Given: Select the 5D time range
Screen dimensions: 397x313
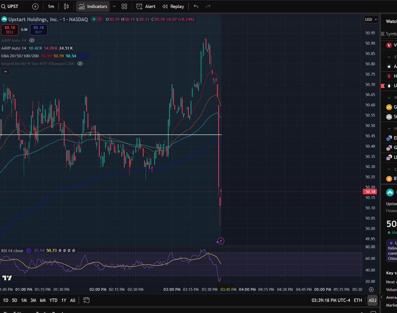Looking at the screenshot, I should point(15,300).
